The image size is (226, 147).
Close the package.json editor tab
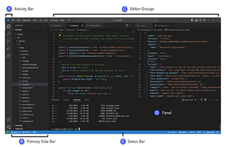(x=171, y=25)
